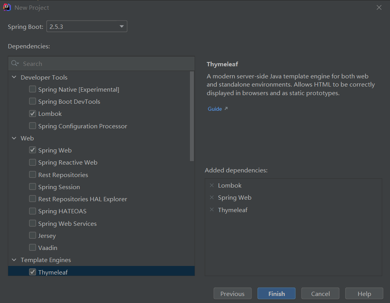Remove Spring Web from added dependencies
The image size is (390, 303).
(212, 198)
